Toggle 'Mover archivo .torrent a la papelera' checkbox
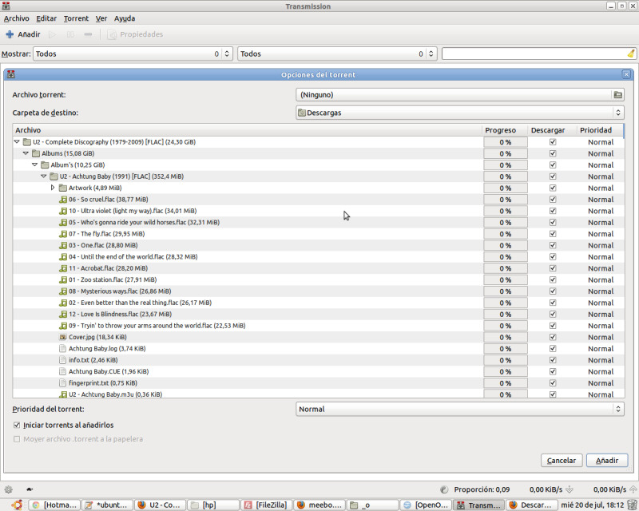Viewport: 639px width, 511px height. [17, 439]
